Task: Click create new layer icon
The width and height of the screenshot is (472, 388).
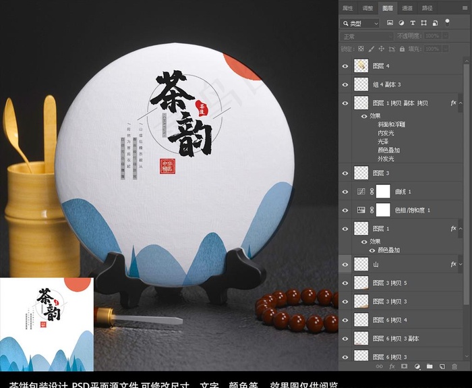Action: (442, 366)
